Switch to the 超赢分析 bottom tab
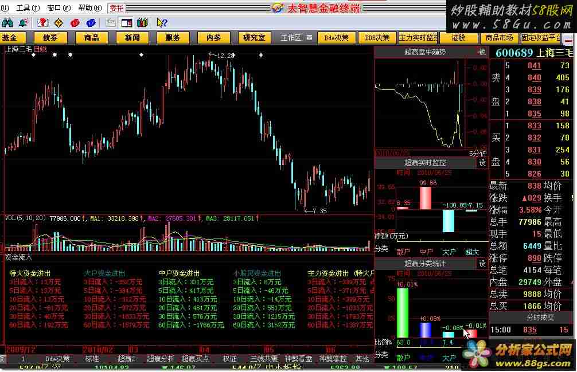The height and width of the screenshot is (372, 577). (x=161, y=359)
